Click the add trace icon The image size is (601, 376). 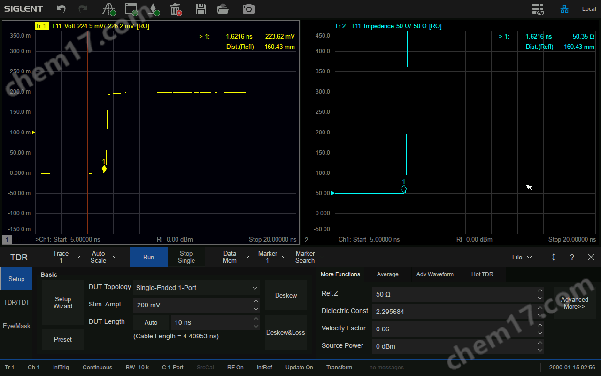109,9
